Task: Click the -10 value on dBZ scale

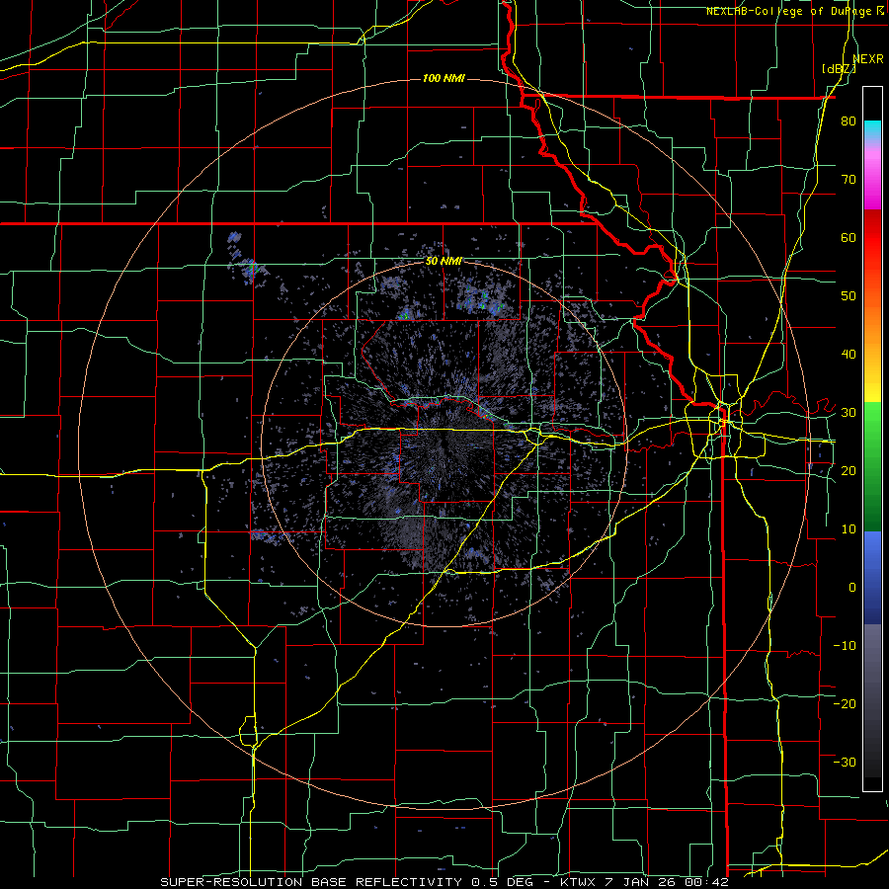Action: [845, 645]
